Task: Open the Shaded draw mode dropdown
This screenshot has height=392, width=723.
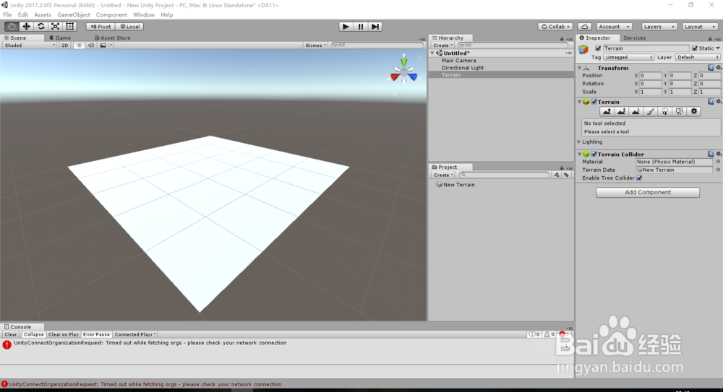Action: 30,45
